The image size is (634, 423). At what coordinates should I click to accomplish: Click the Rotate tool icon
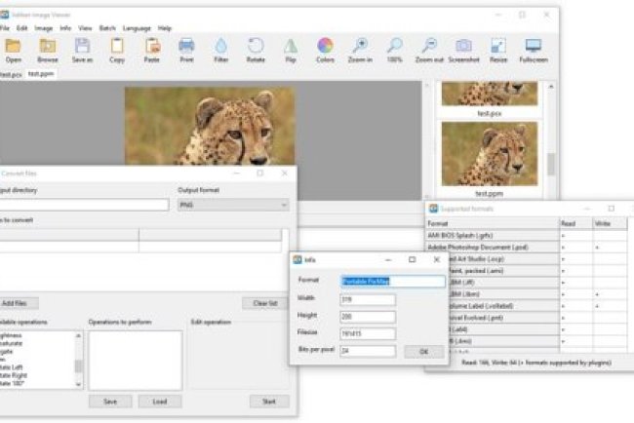coord(256,47)
